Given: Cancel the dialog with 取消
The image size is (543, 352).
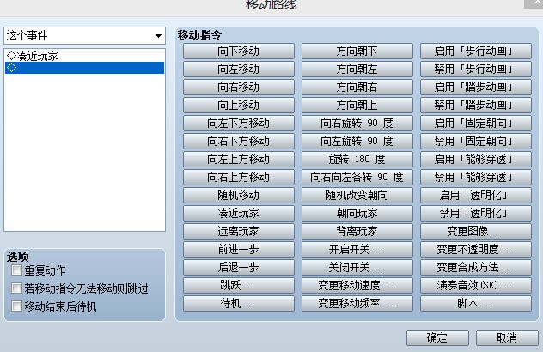Looking at the screenshot, I should pyautogui.click(x=507, y=337).
